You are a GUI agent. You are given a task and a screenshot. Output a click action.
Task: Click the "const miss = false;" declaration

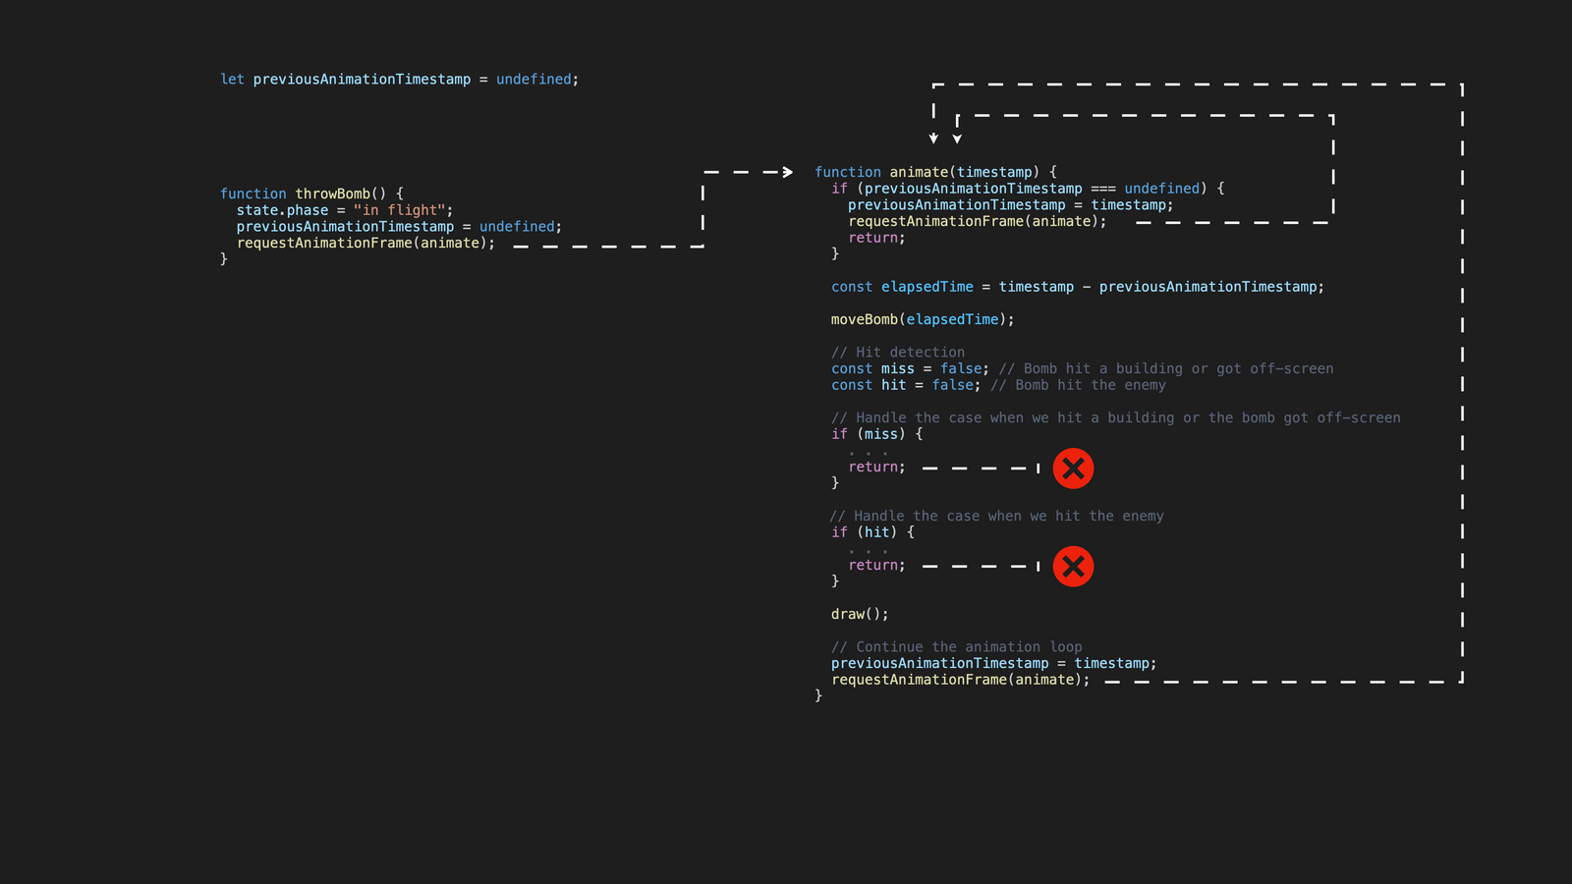(911, 369)
